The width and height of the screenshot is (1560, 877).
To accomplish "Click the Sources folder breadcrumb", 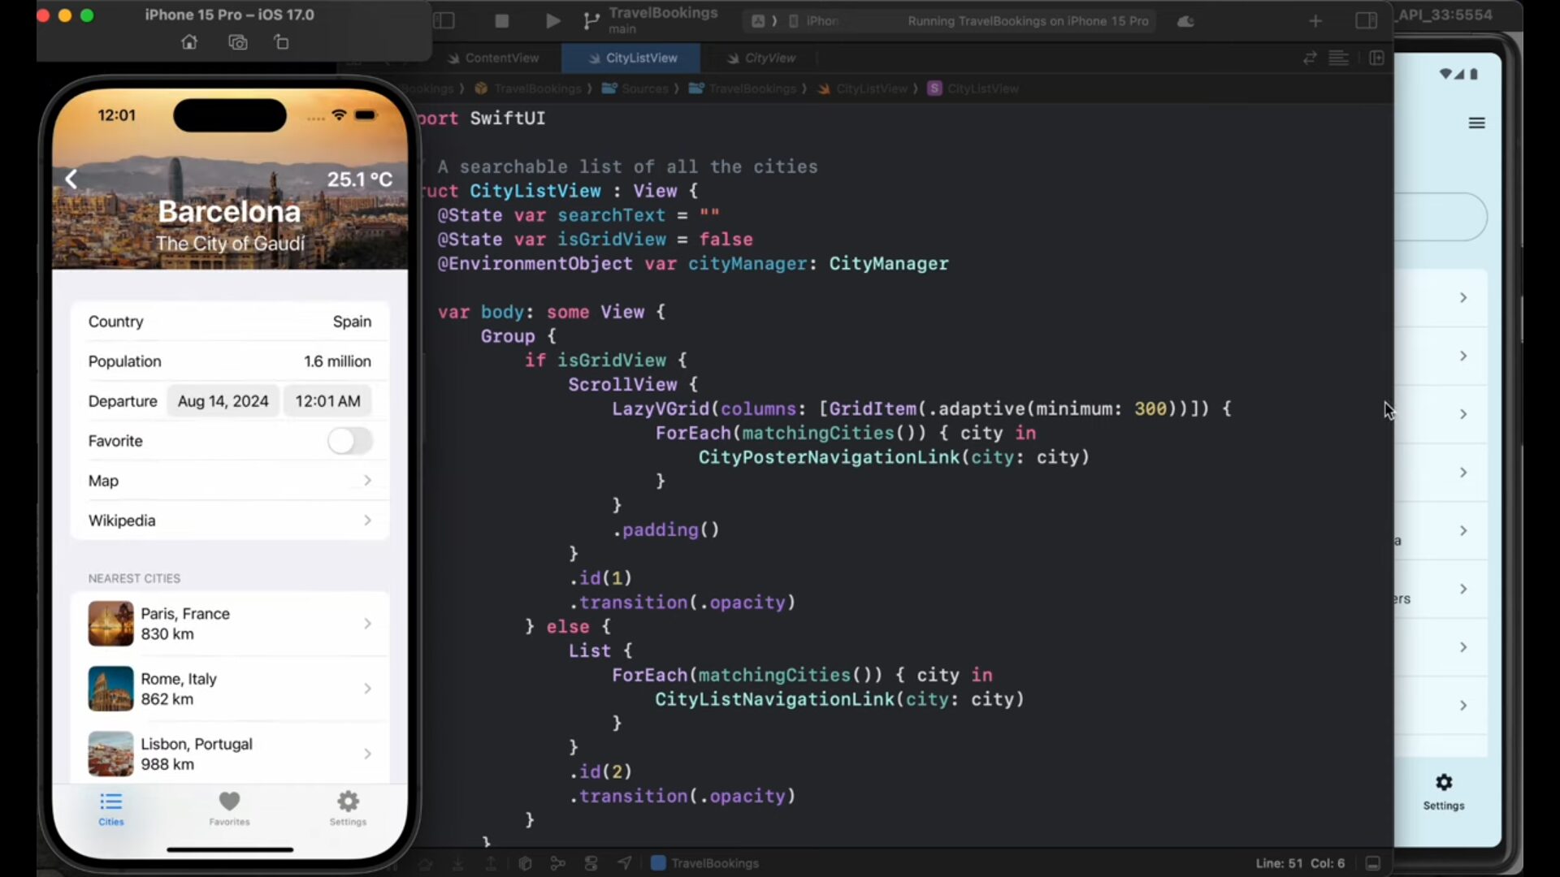I will click(635, 89).
